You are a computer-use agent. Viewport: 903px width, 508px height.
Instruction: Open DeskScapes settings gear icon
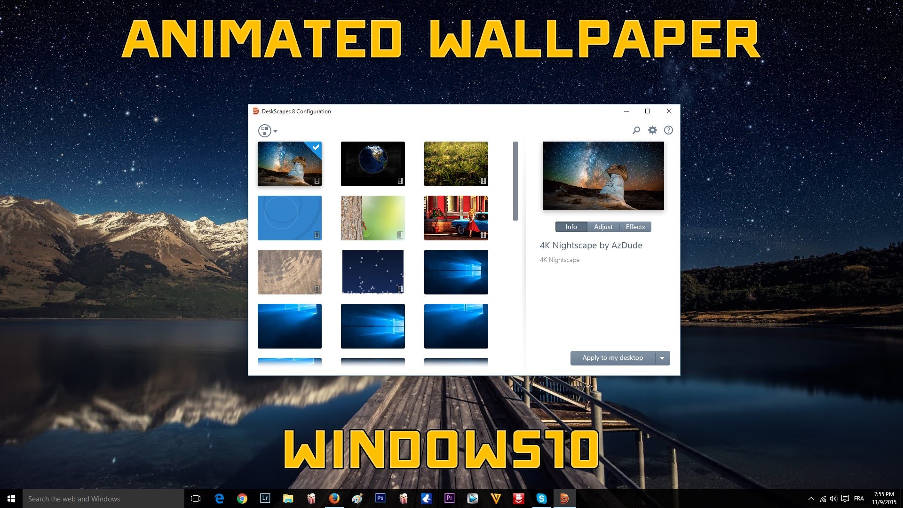pyautogui.click(x=653, y=130)
